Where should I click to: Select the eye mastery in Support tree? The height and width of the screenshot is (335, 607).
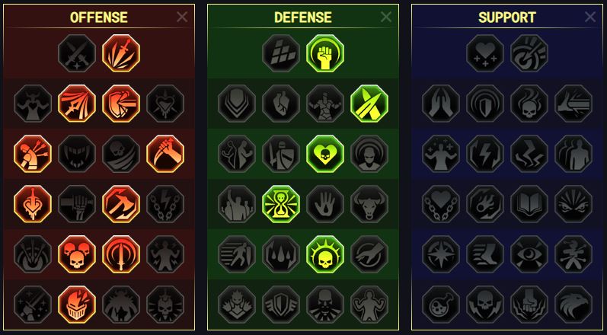pos(529,254)
